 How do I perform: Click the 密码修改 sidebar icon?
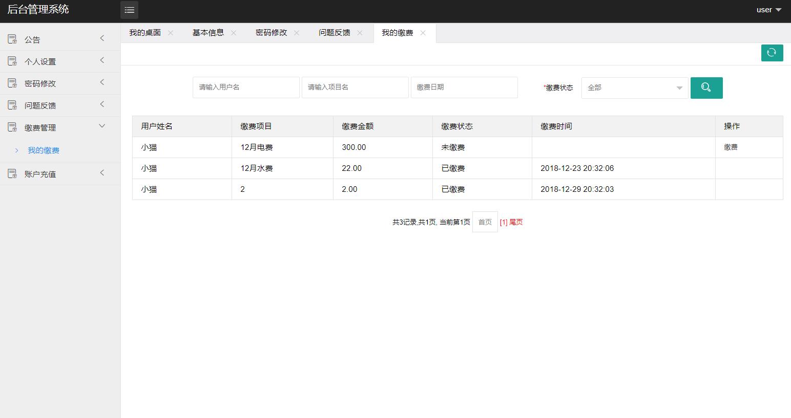click(11, 82)
